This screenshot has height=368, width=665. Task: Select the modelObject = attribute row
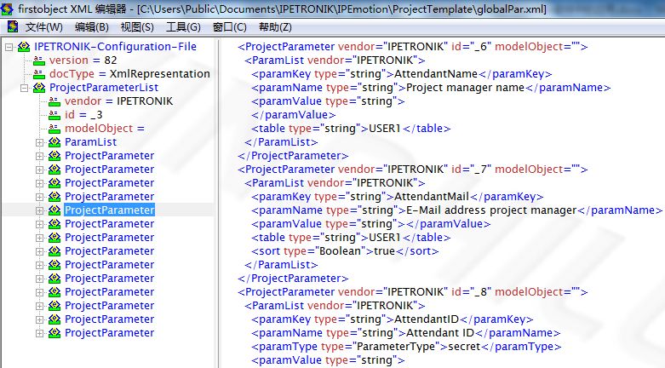click(105, 128)
